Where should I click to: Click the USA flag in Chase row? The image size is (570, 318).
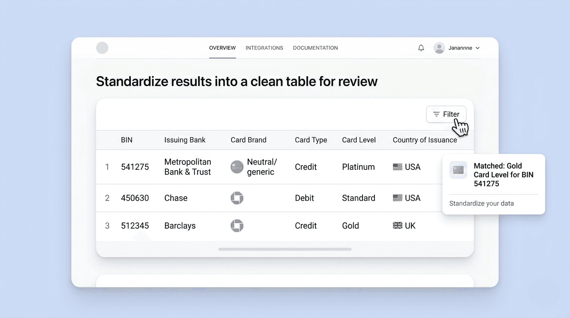click(x=398, y=198)
